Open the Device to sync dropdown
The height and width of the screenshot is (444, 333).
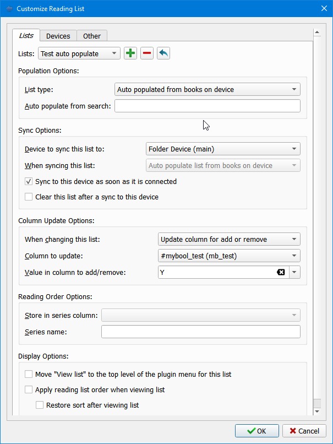223,149
